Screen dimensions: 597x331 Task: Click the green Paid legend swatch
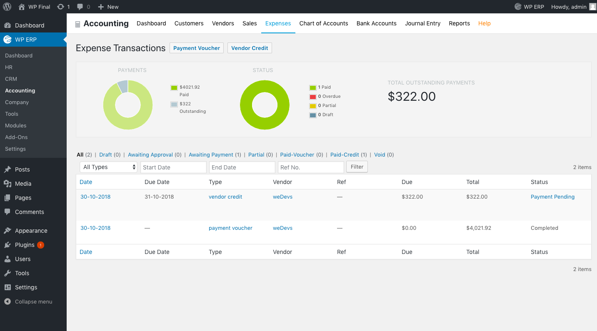tap(174, 87)
